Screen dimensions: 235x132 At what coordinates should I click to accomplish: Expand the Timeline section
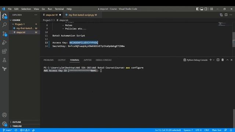pyautogui.click(x=25, y=126)
